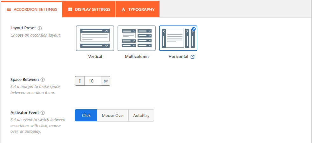Switch to the Typography tab
312x143 pixels.
138,10
